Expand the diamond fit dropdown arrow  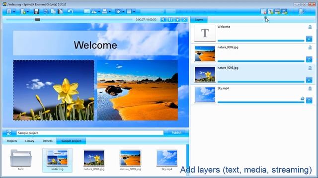coord(123,12)
